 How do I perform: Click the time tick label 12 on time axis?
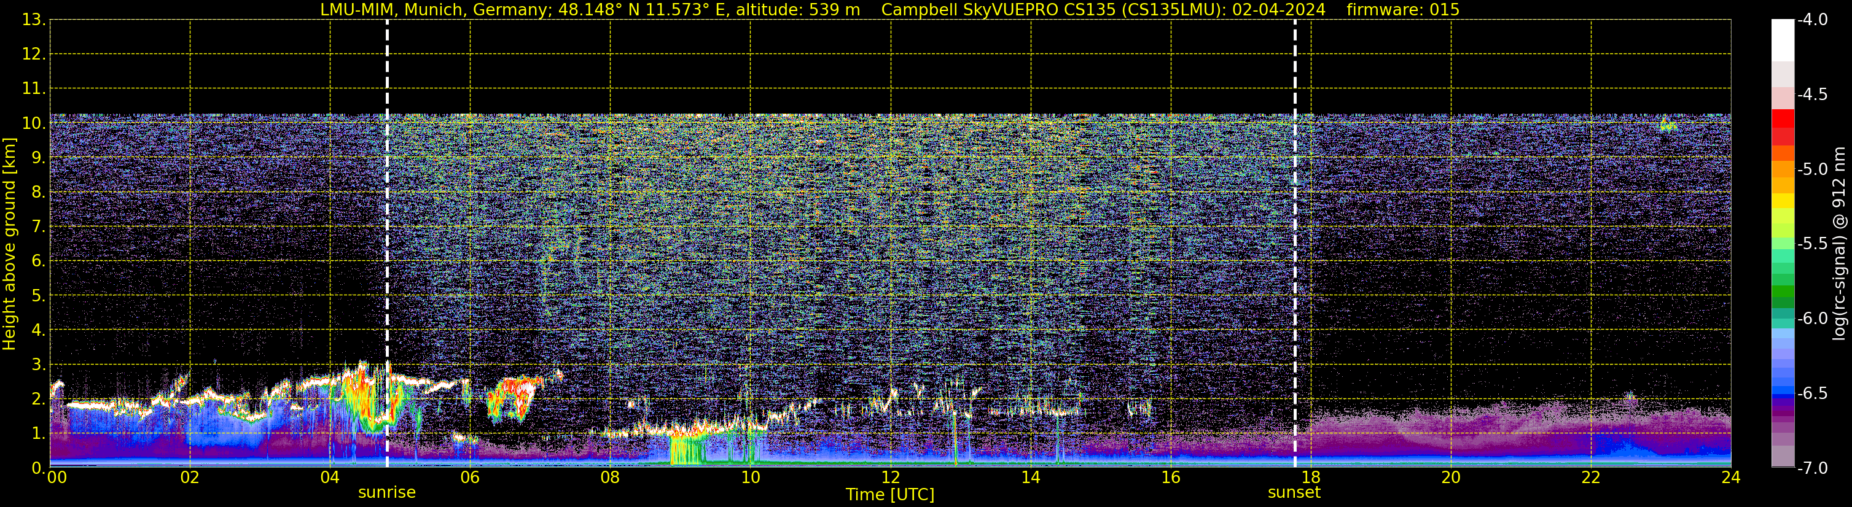pos(890,478)
